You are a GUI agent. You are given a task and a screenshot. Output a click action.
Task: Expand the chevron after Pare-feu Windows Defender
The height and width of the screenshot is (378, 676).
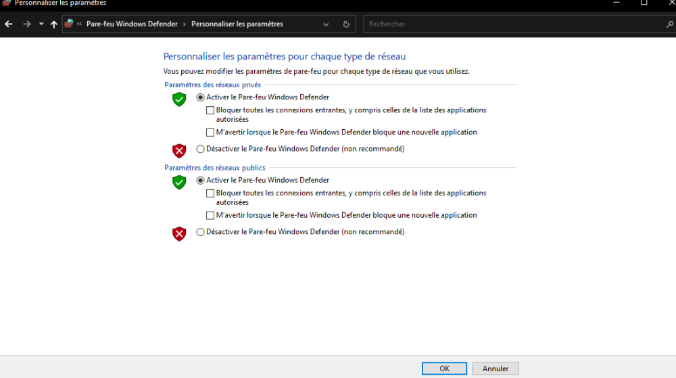click(x=184, y=24)
